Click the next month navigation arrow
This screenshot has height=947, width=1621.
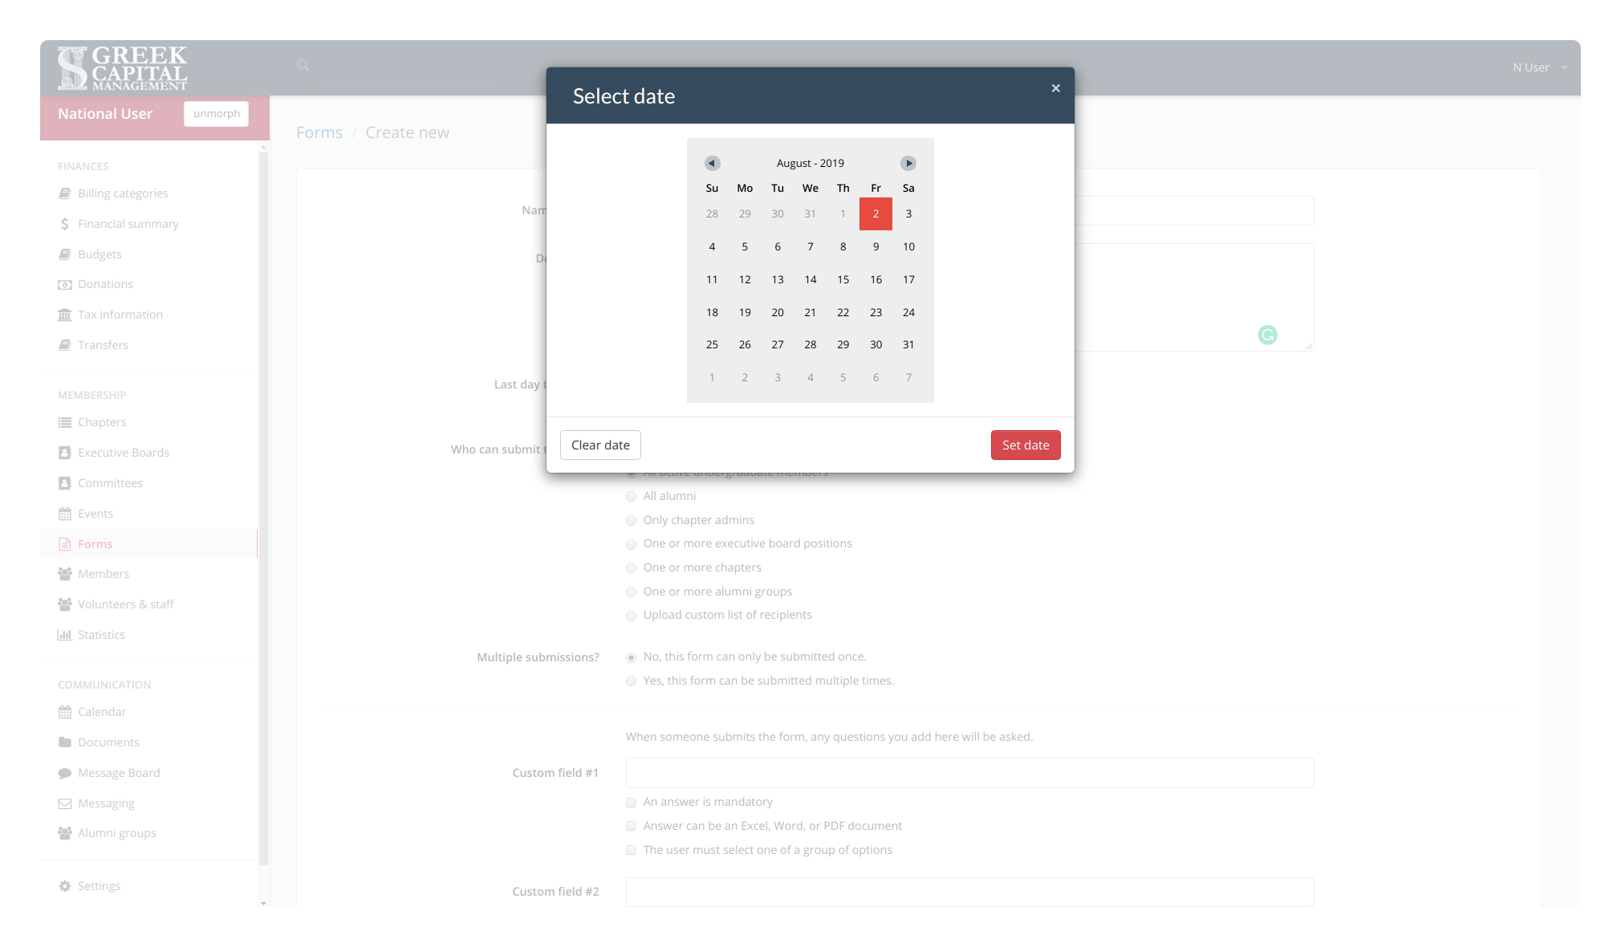click(908, 162)
